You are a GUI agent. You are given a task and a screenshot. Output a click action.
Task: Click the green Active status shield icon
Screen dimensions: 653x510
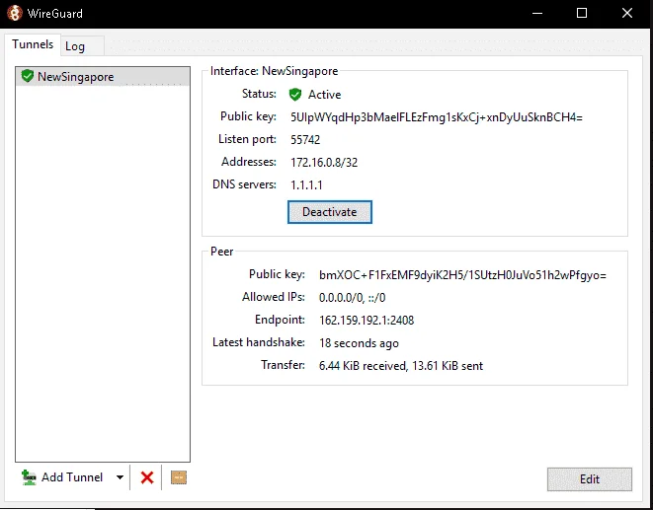295,95
